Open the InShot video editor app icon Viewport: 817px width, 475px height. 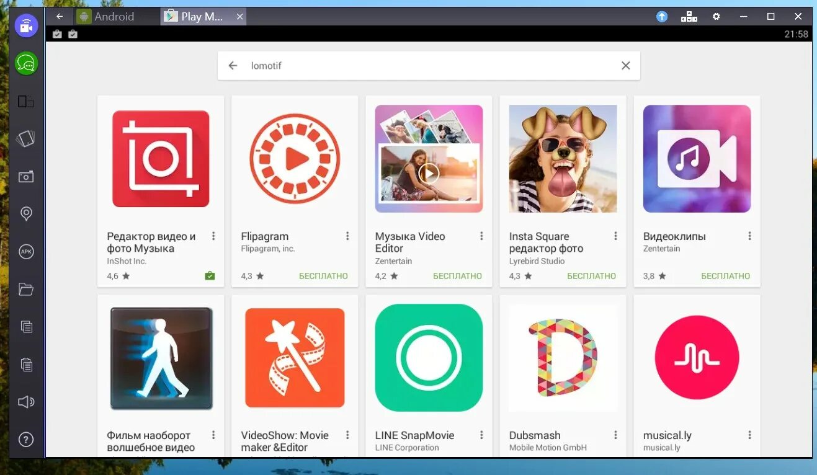[x=161, y=159]
